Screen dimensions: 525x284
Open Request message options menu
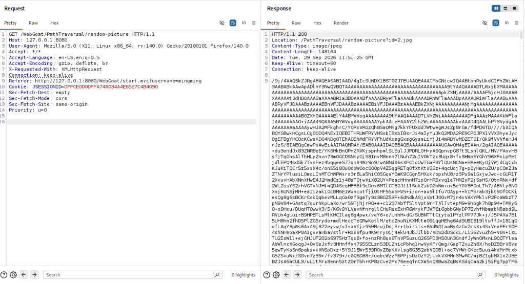click(x=254, y=23)
